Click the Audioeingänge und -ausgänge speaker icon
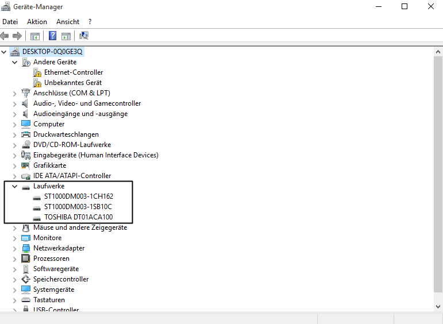Screen dimensions: 443x324 tap(25, 114)
